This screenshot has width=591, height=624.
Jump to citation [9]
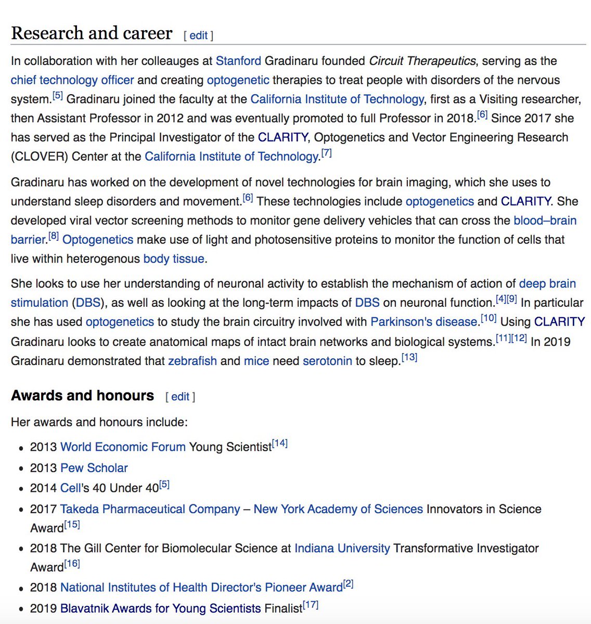click(x=512, y=300)
